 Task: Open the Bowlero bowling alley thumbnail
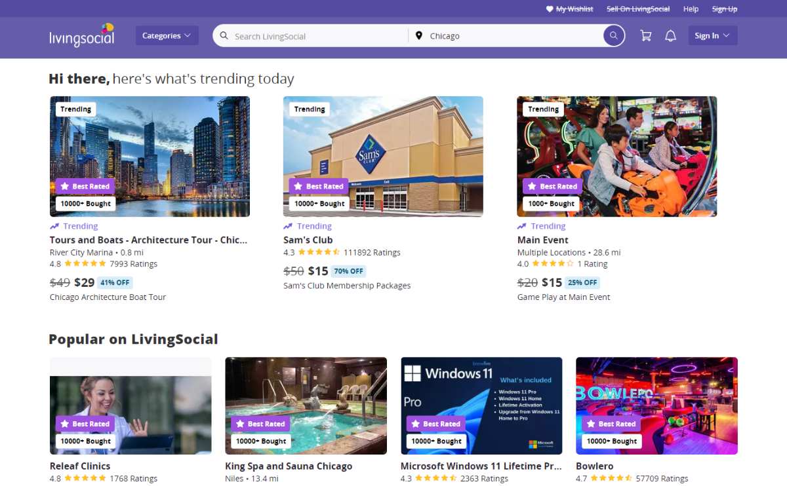(656, 405)
